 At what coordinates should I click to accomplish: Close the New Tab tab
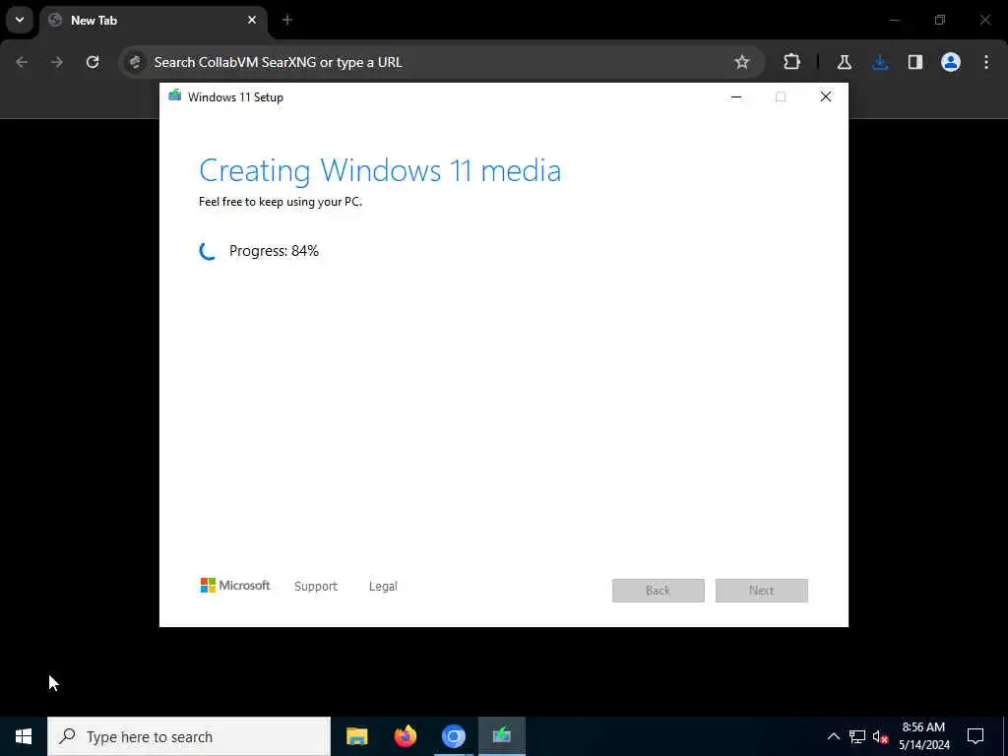pyautogui.click(x=252, y=20)
